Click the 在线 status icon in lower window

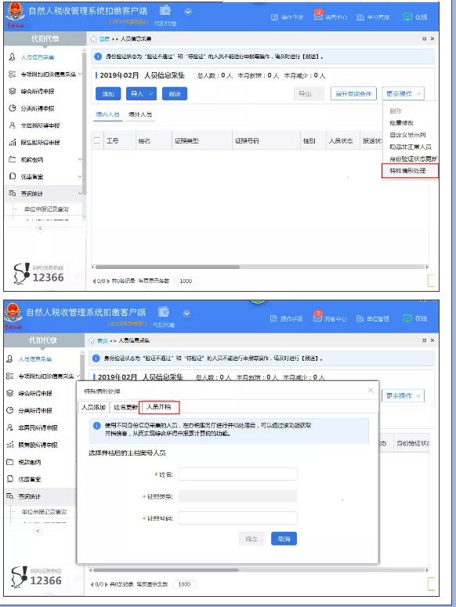click(x=407, y=318)
